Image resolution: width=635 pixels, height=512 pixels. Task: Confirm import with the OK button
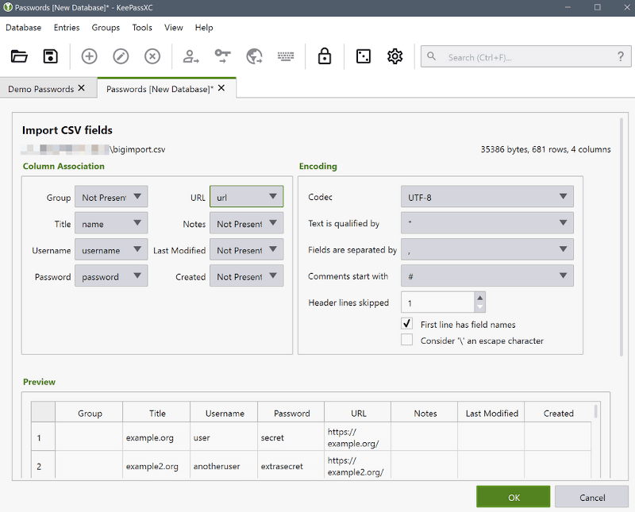click(513, 497)
